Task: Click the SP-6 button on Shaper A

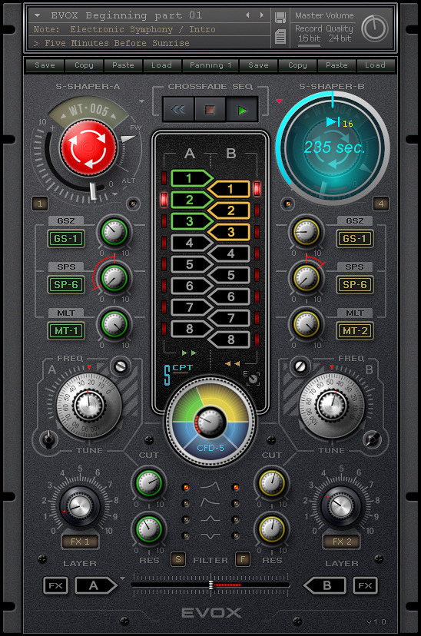Action: click(66, 285)
